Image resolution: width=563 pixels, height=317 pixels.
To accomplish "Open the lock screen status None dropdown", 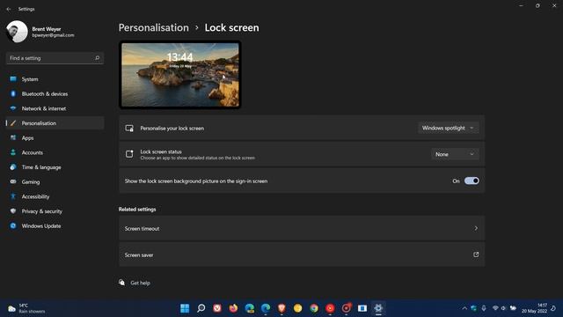I will pyautogui.click(x=455, y=154).
